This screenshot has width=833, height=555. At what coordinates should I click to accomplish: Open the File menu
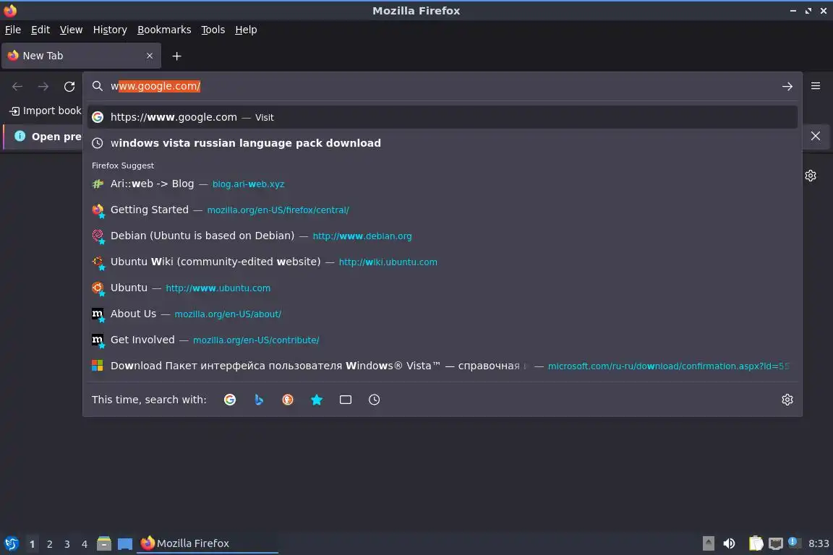pos(13,30)
